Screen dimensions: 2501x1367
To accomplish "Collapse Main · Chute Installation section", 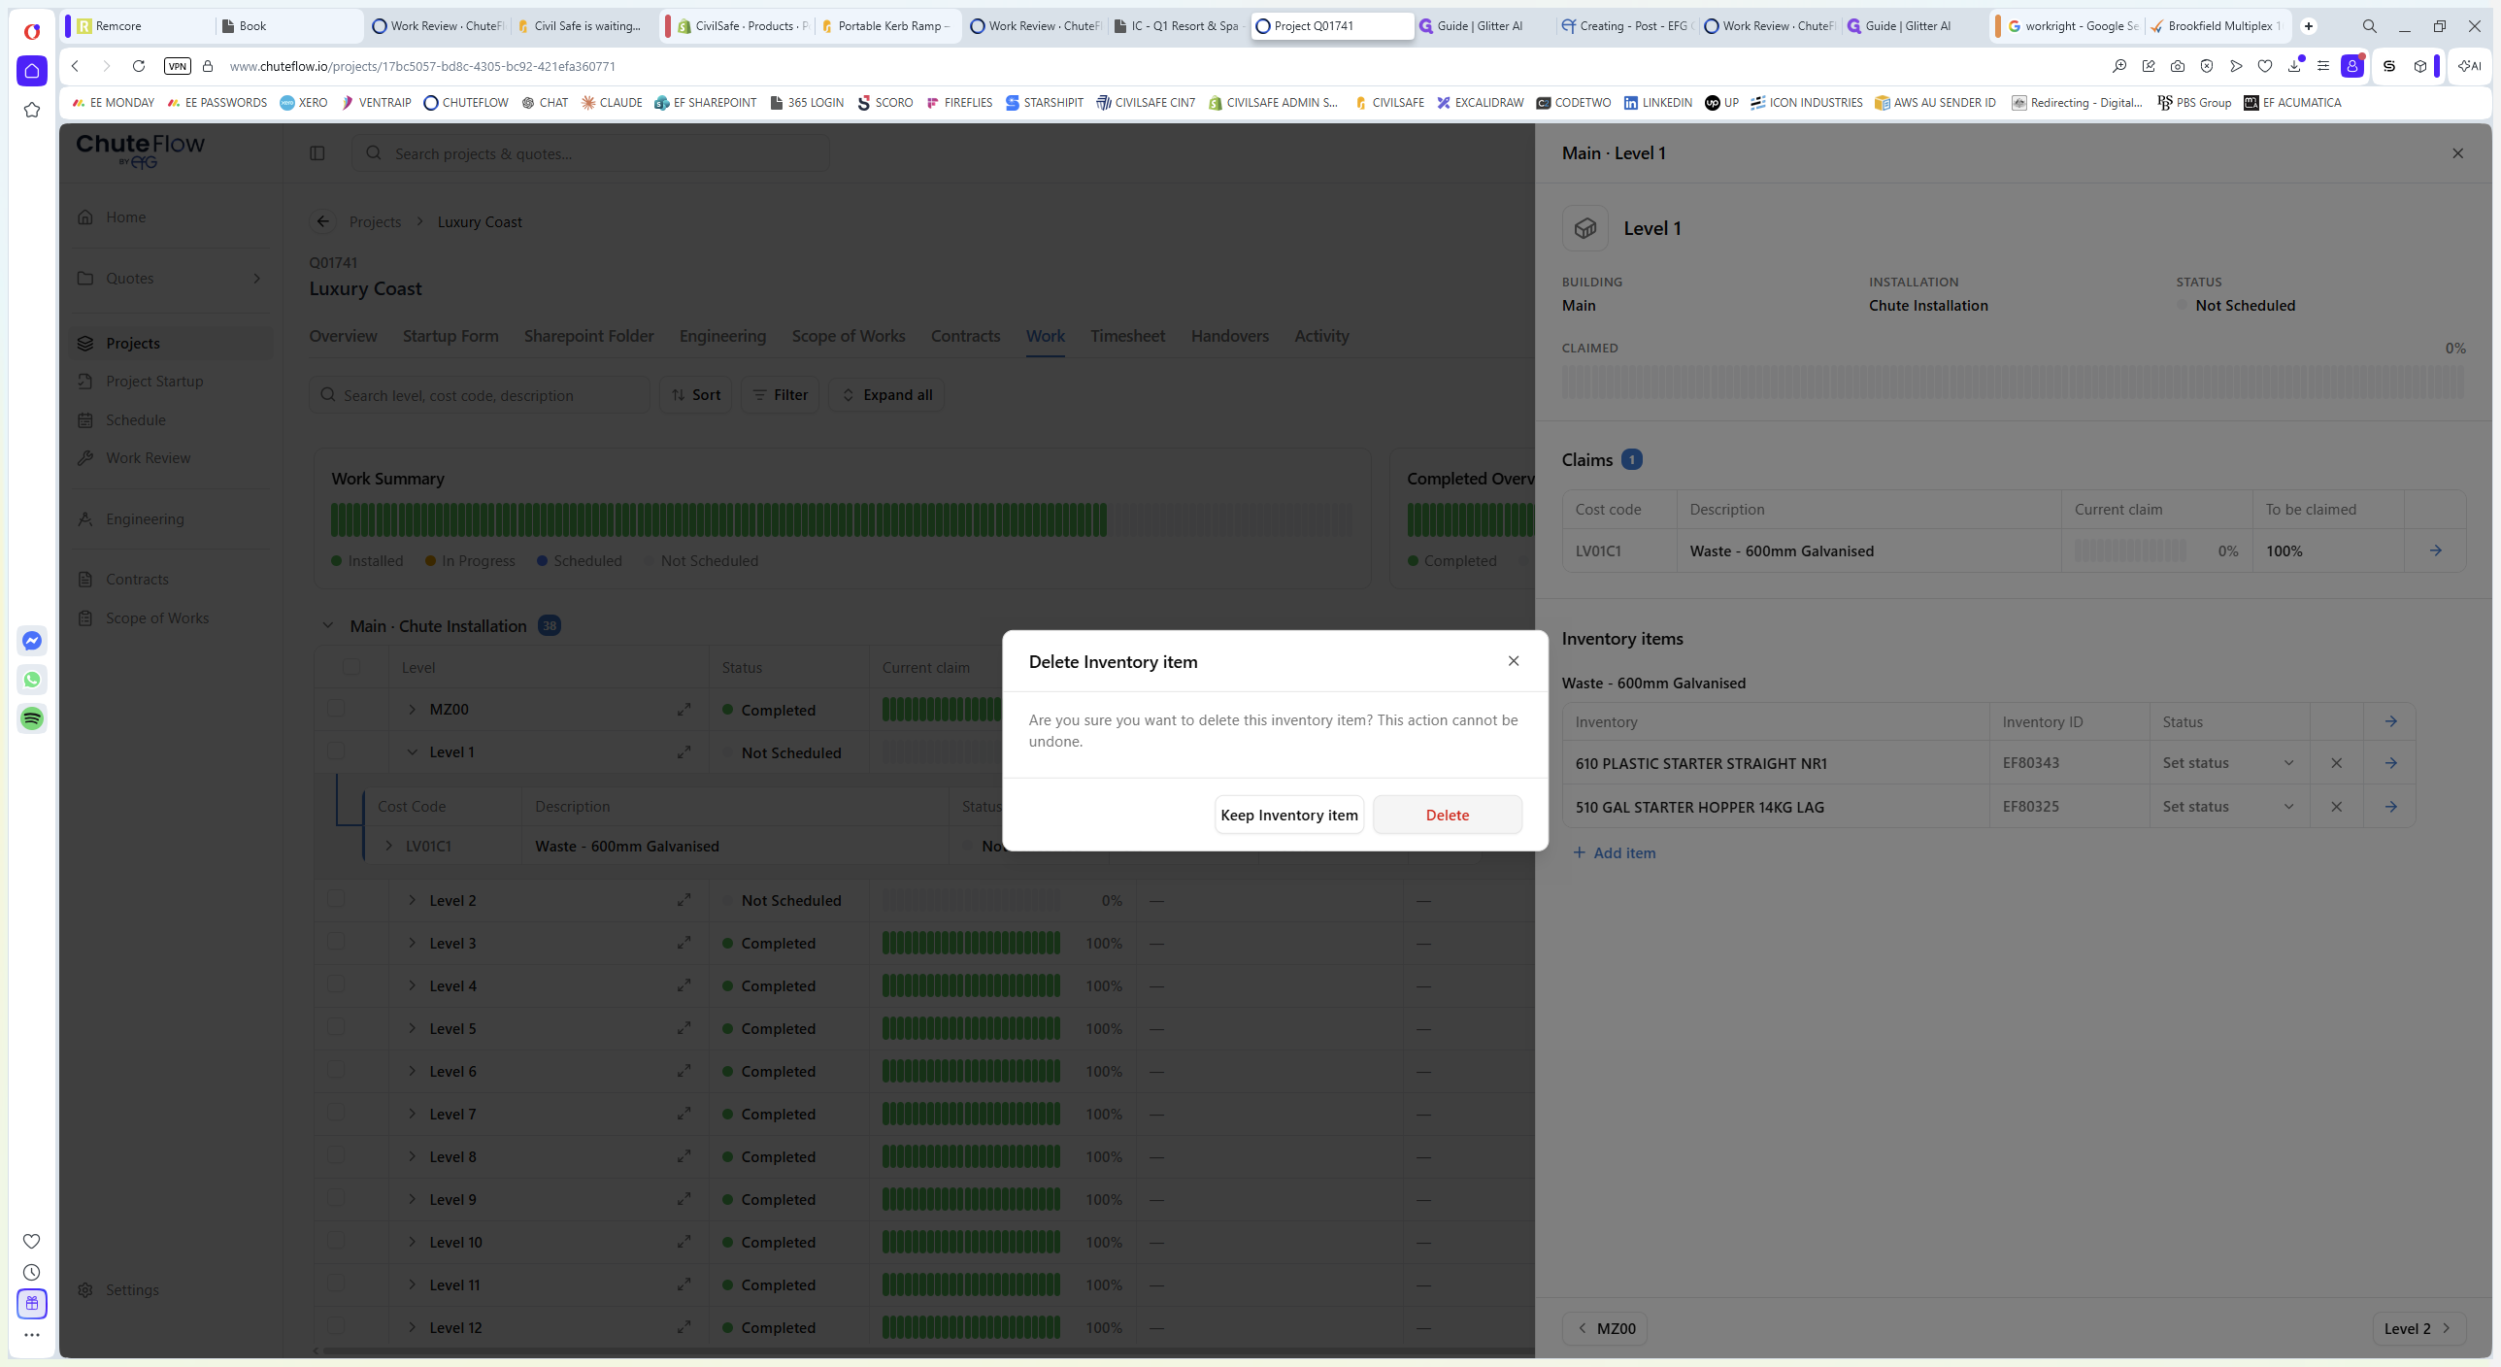I will coord(327,626).
